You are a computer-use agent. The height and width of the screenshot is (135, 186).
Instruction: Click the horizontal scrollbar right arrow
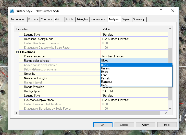[x=166, y=113]
